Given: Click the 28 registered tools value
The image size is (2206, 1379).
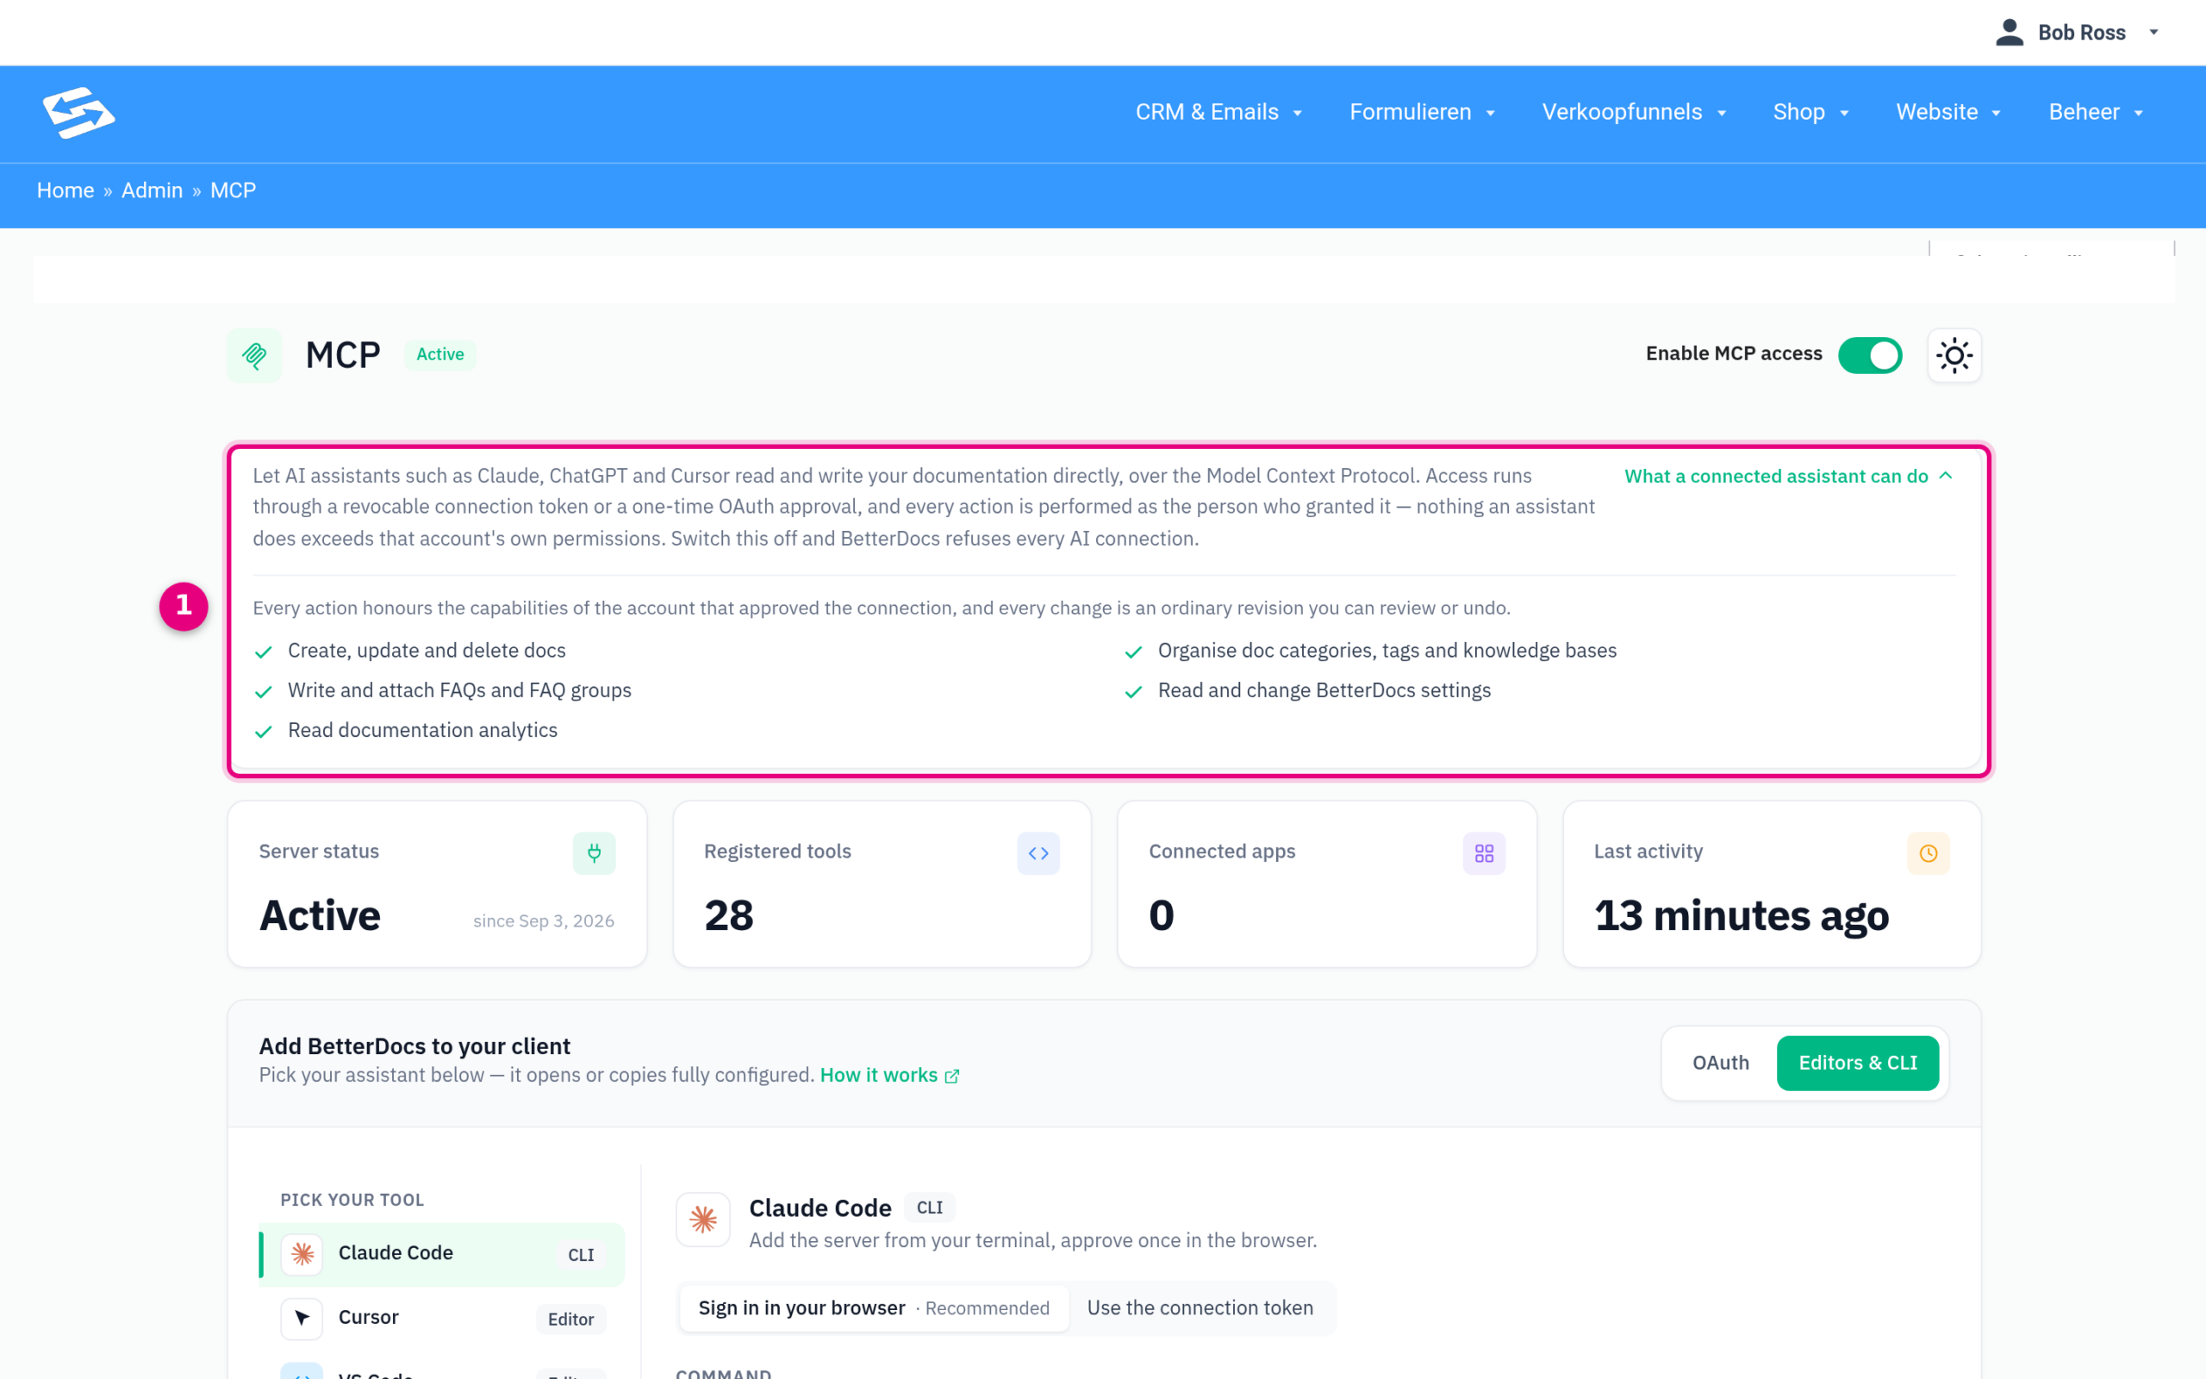Looking at the screenshot, I should click(x=729, y=915).
